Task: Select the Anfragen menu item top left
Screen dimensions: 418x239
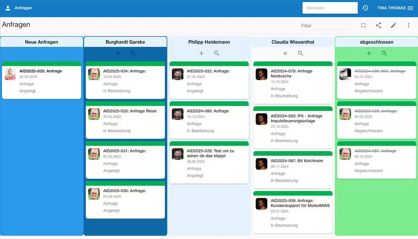Action: click(23, 8)
